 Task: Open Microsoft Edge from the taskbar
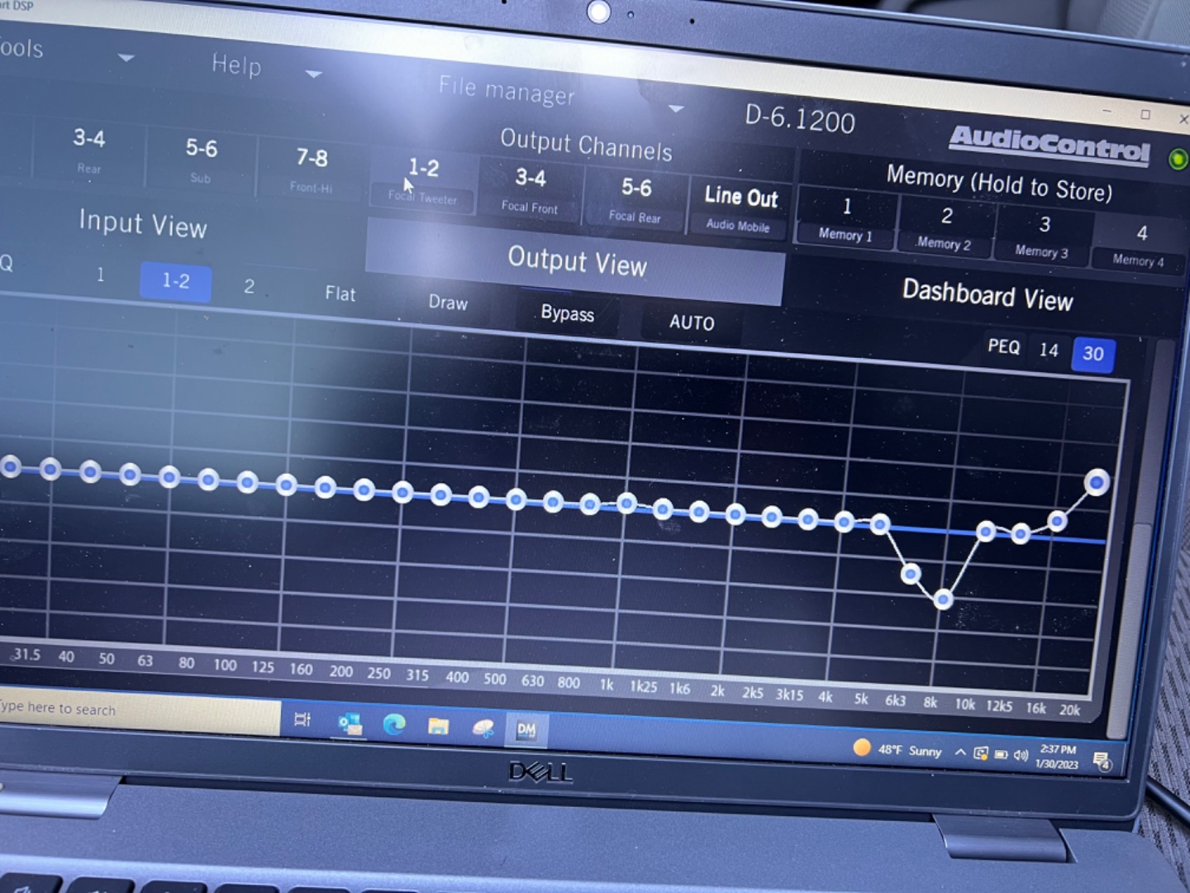tap(394, 725)
